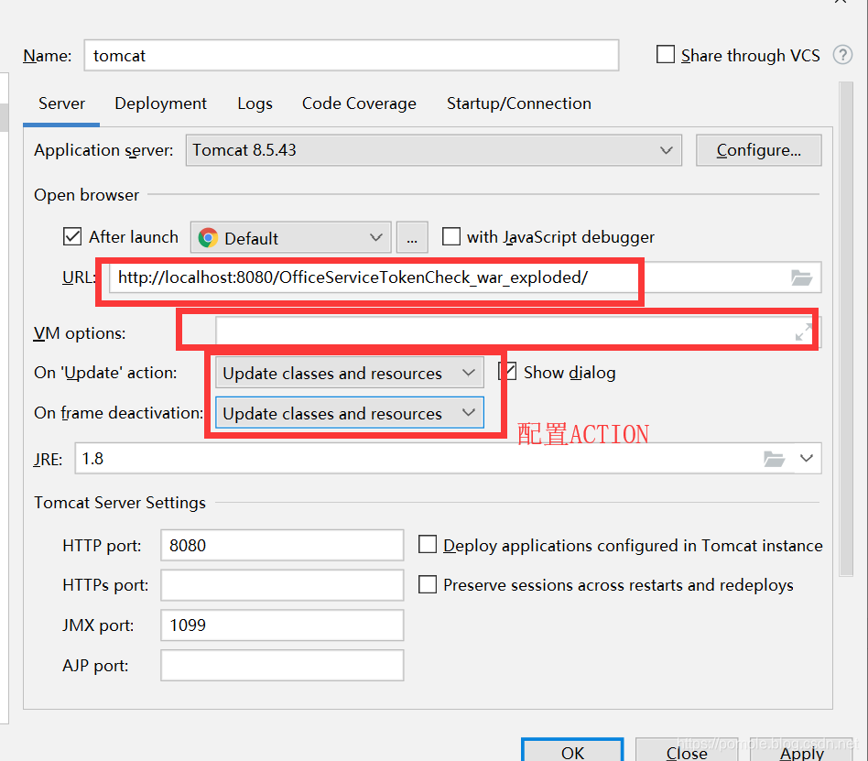This screenshot has width=868, height=761.
Task: Click the Close button
Action: (687, 751)
